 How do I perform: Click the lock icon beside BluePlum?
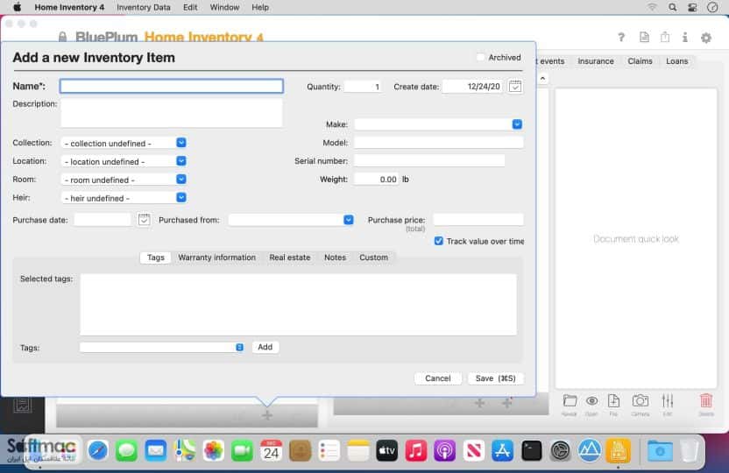coord(63,37)
